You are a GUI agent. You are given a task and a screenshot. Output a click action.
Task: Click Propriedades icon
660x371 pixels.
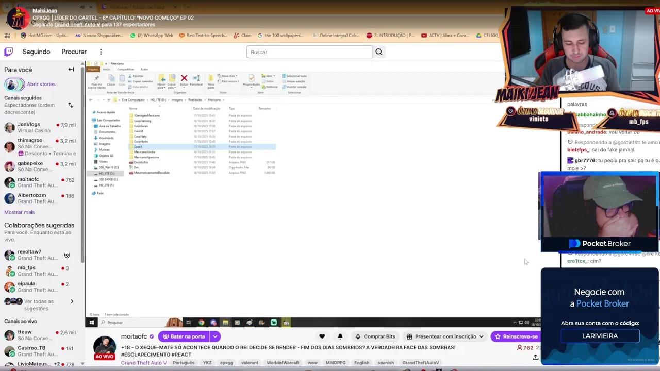[x=251, y=78]
